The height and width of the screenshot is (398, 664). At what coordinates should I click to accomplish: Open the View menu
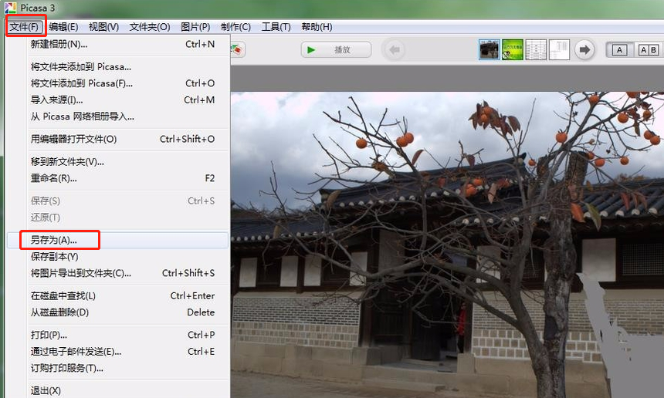pyautogui.click(x=103, y=27)
